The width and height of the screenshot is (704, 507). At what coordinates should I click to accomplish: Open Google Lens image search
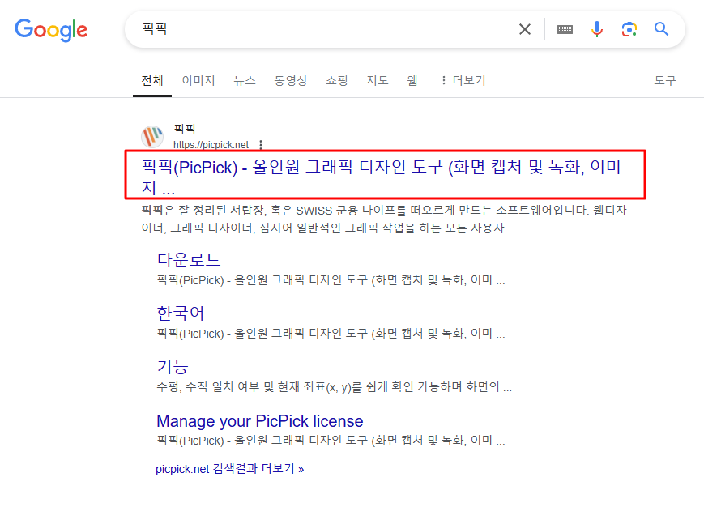(629, 30)
